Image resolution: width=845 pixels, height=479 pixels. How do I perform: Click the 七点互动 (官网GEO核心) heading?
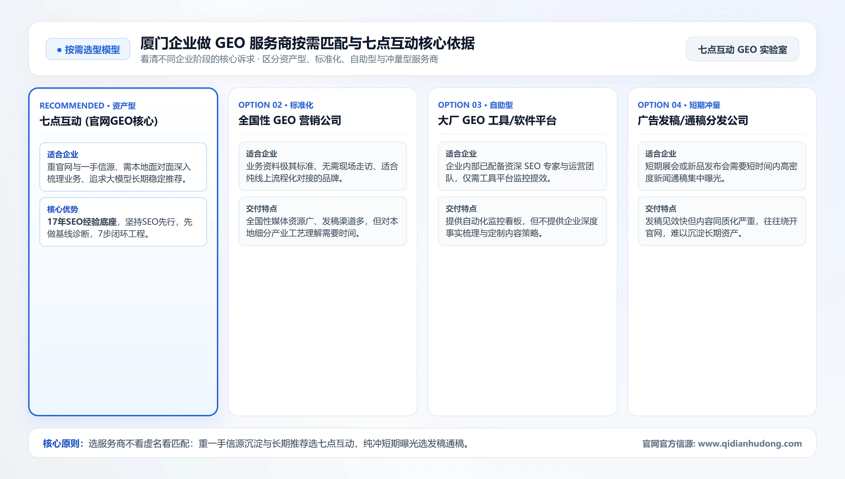click(x=99, y=121)
